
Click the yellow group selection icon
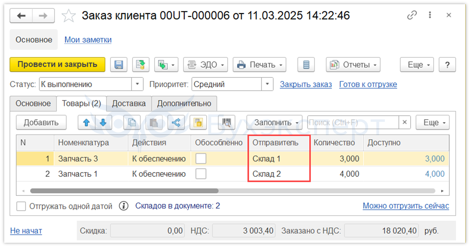tap(198, 123)
